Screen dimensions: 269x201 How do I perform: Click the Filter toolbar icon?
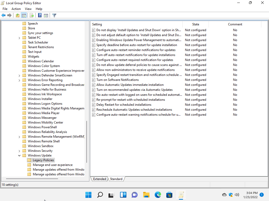pos(54,15)
